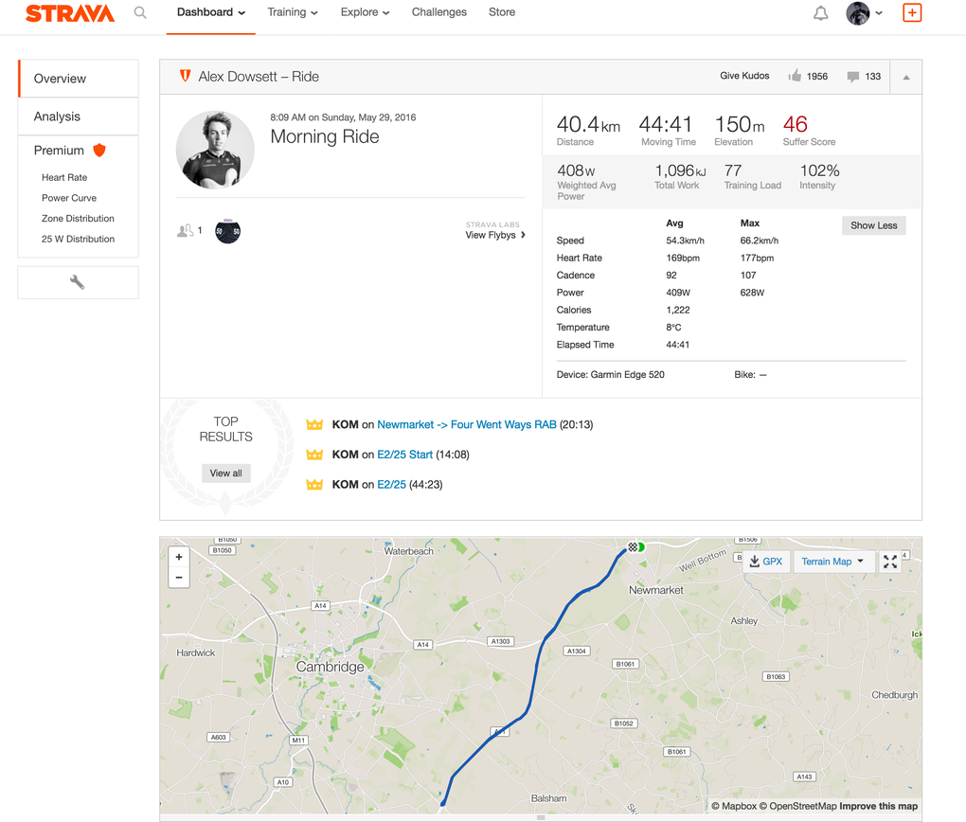Zoom out on the map
The image size is (966, 822).
[x=179, y=578]
